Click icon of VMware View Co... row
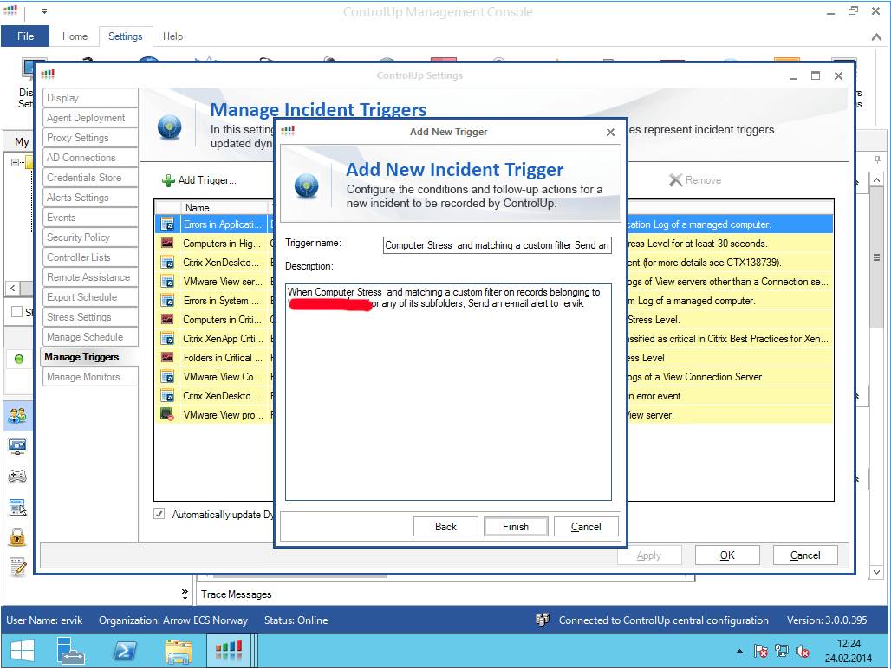Screen dimensions: 891x669 (x=167, y=376)
